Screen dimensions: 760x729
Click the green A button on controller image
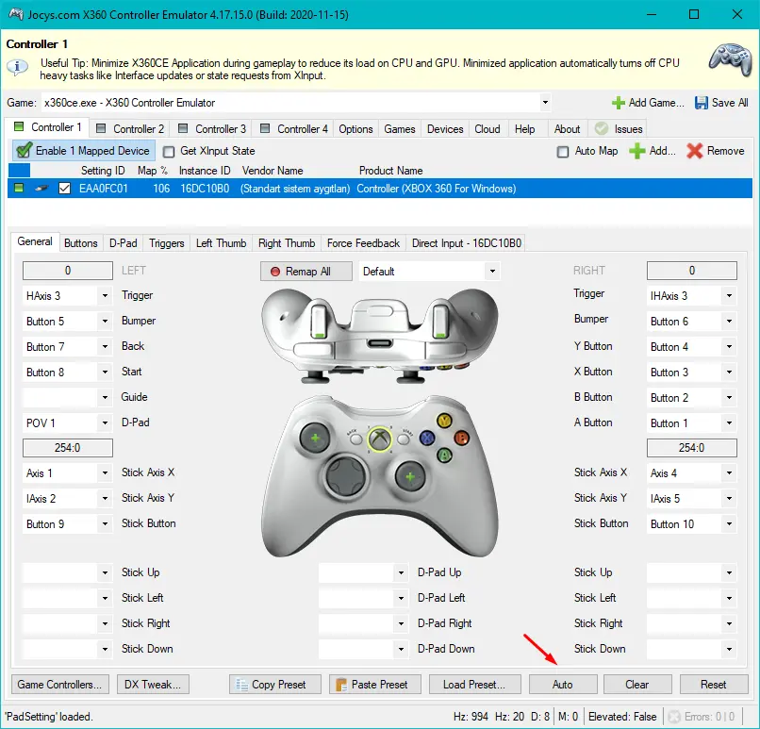click(444, 456)
